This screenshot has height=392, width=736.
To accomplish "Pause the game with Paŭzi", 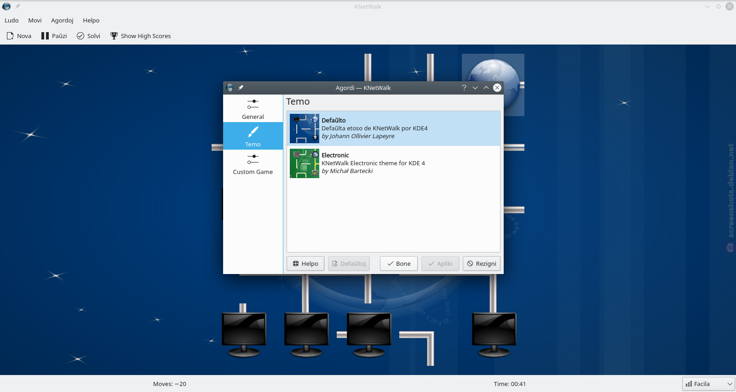I will (x=54, y=36).
